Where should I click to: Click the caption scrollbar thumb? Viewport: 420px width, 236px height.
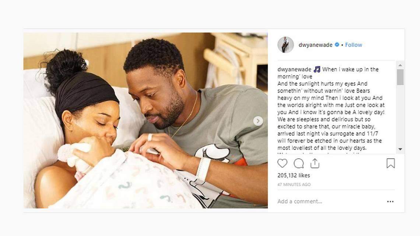(x=400, y=77)
